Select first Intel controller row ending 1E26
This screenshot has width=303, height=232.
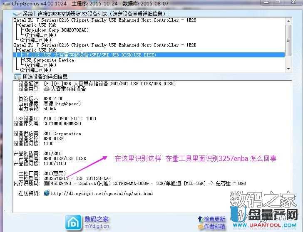point(105,20)
